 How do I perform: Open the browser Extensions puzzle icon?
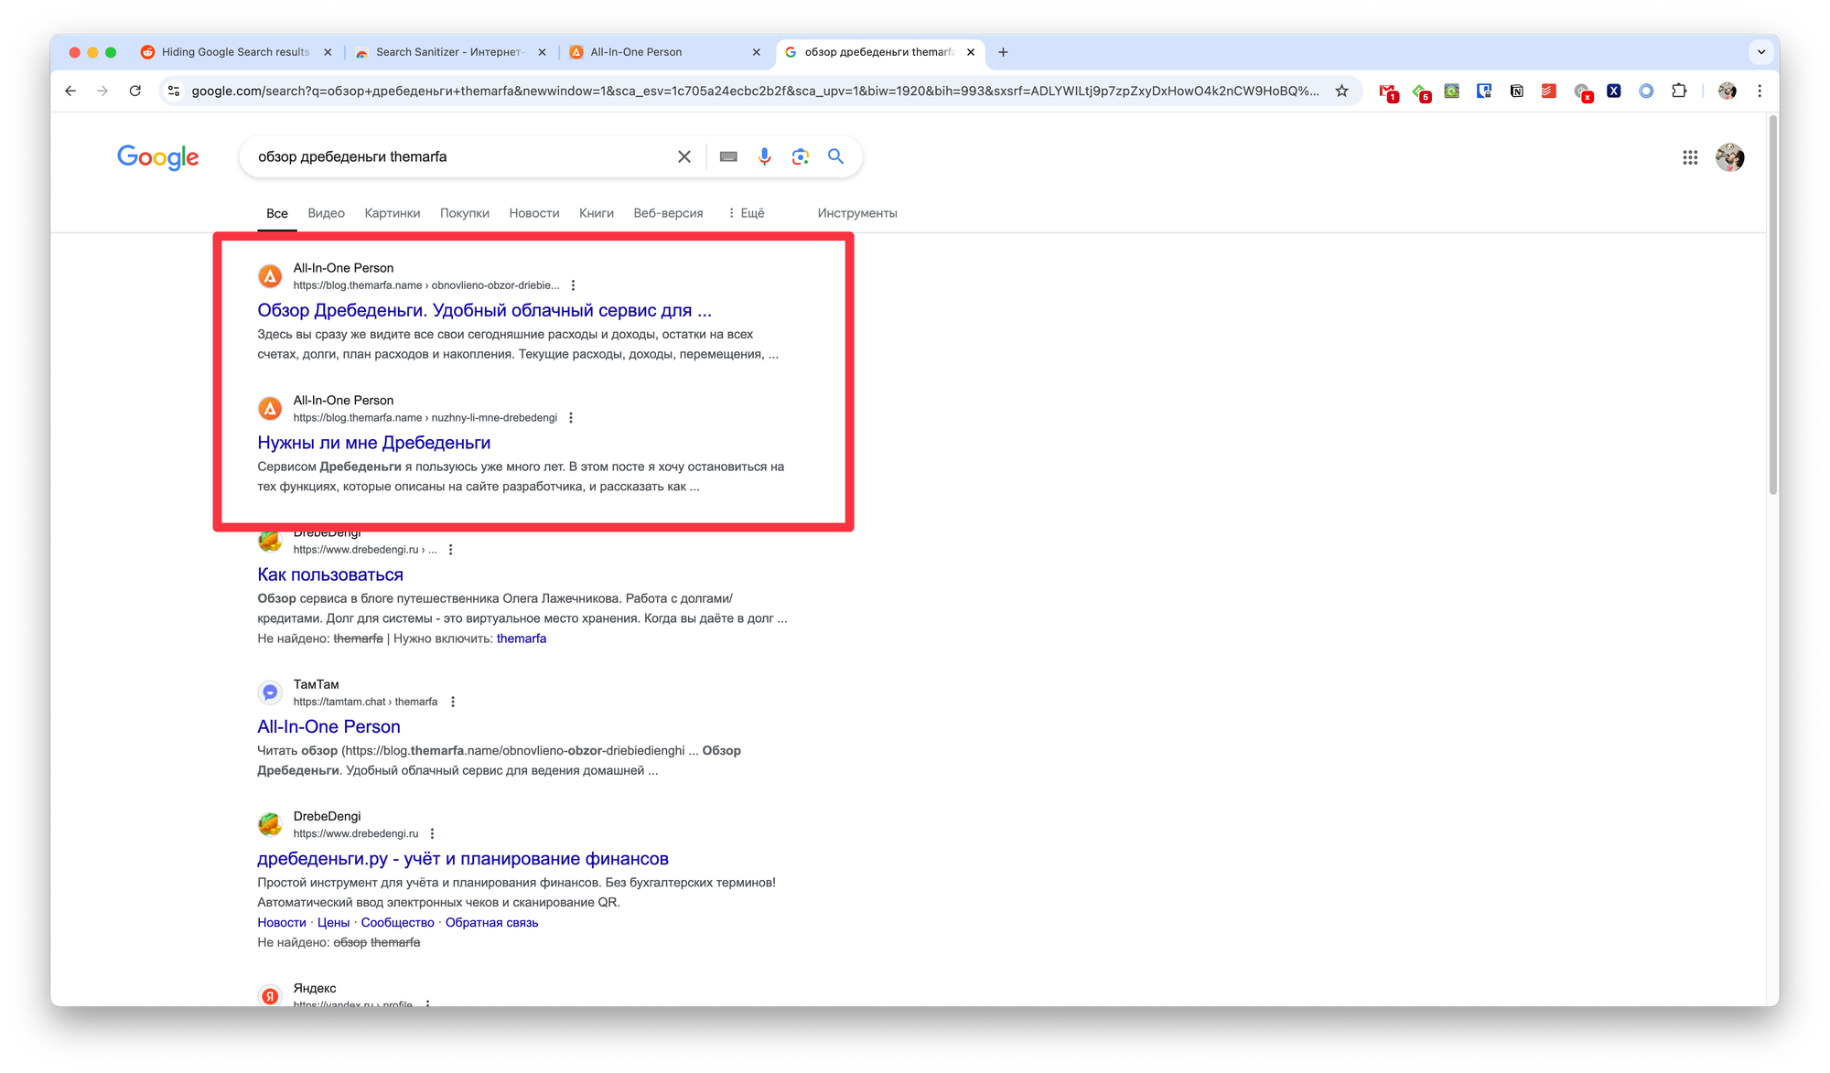tap(1679, 91)
